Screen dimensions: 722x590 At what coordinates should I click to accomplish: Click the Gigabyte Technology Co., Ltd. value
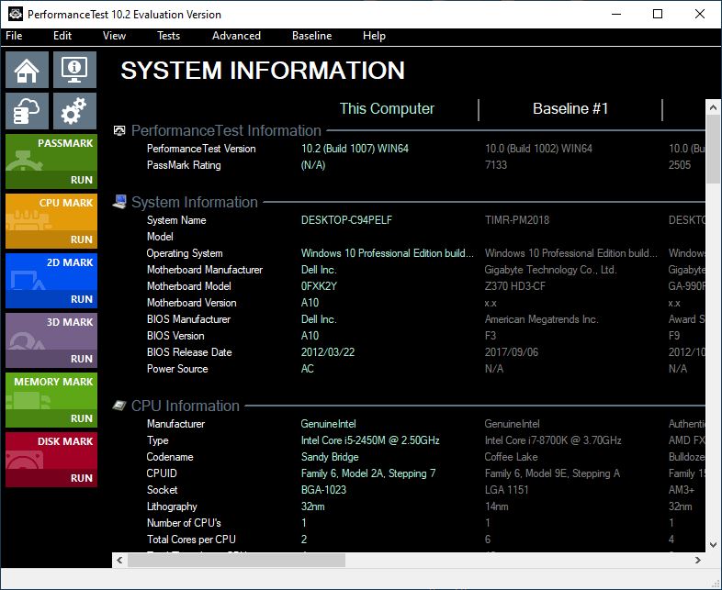pyautogui.click(x=550, y=270)
